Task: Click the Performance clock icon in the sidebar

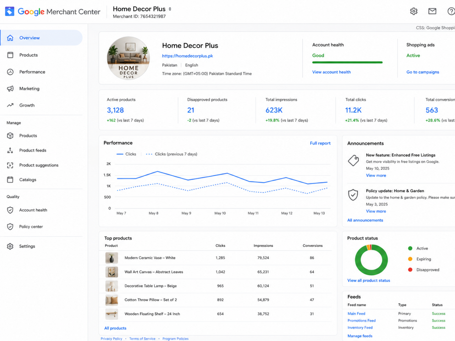Action: coord(10,72)
